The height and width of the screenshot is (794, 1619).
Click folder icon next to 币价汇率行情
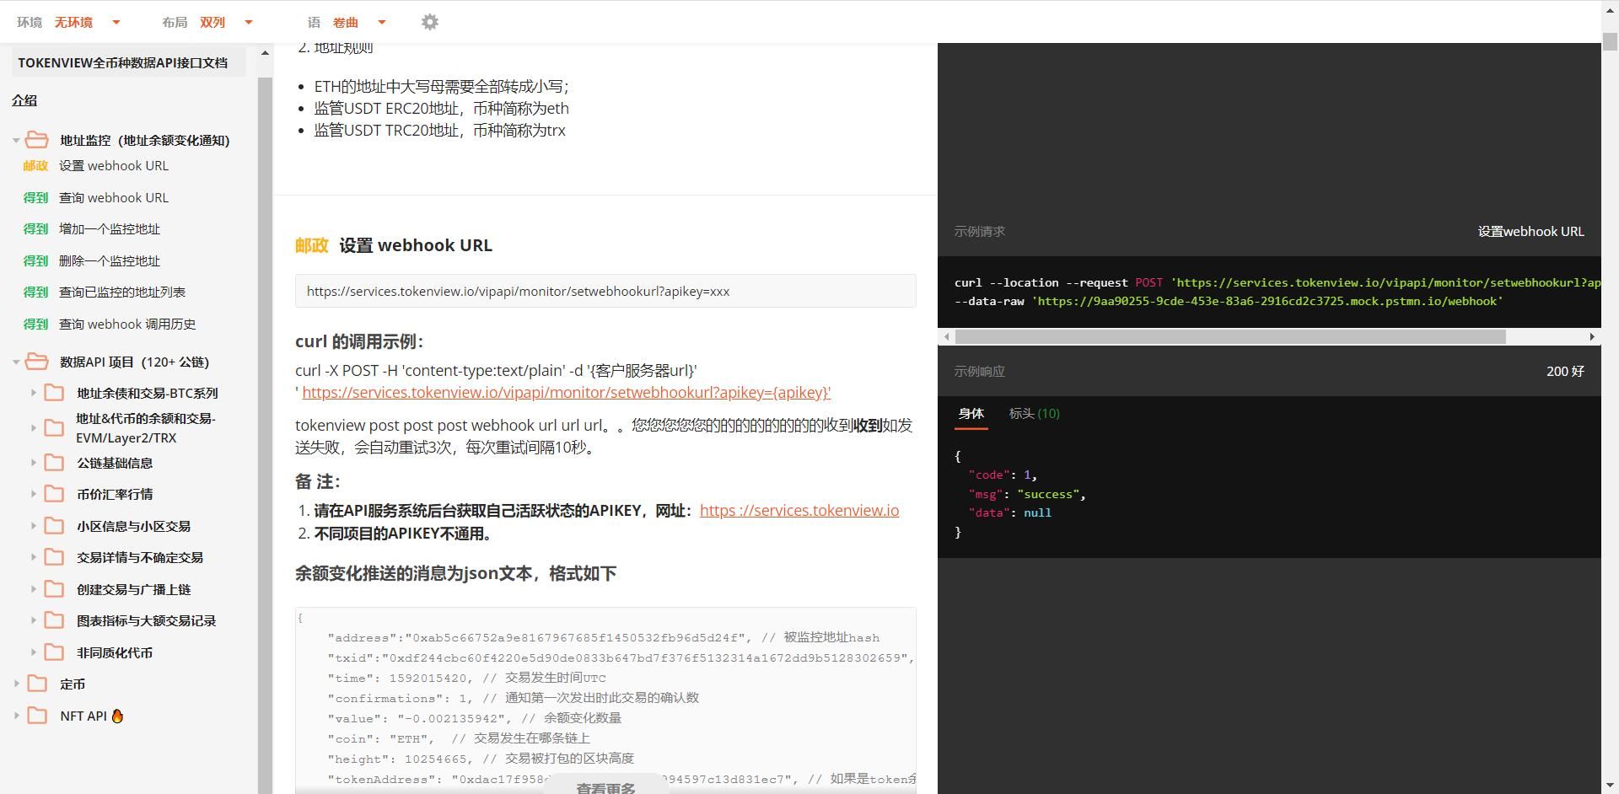point(54,494)
